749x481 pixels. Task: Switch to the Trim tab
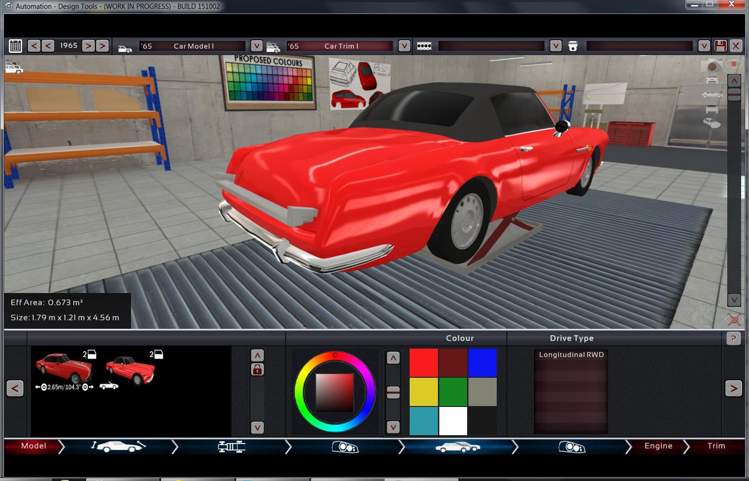point(716,446)
